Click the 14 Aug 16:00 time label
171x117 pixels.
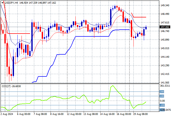click(x=107, y=114)
